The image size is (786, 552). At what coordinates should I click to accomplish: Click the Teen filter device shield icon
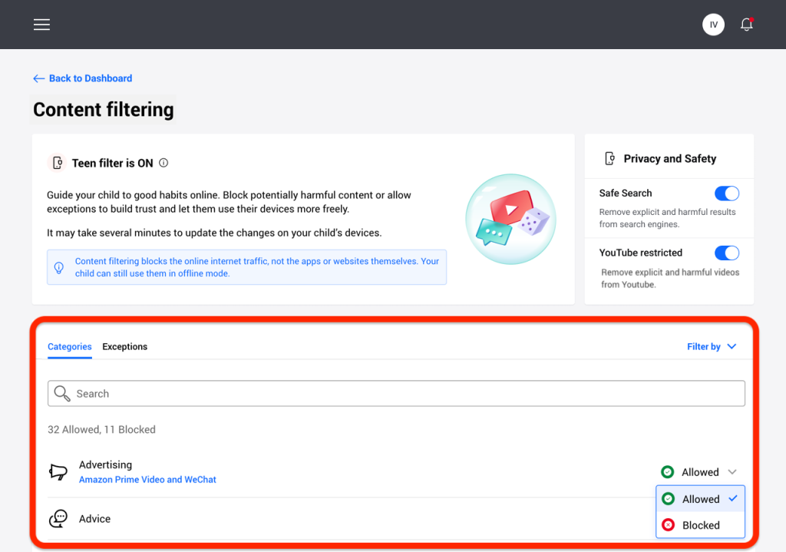(57, 163)
